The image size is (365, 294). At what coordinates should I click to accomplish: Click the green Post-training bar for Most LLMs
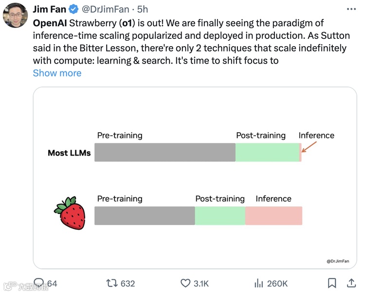(x=267, y=152)
